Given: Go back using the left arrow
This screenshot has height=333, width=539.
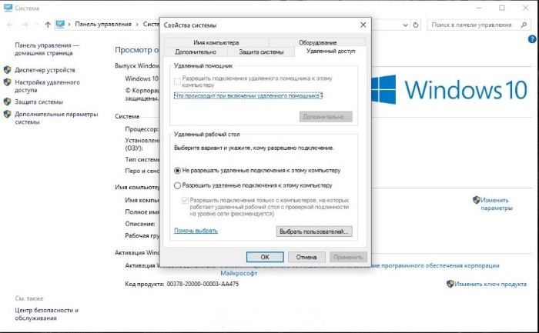Looking at the screenshot, I should tap(10, 25).
